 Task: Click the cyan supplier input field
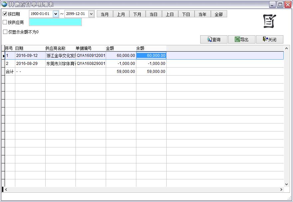point(55,22)
